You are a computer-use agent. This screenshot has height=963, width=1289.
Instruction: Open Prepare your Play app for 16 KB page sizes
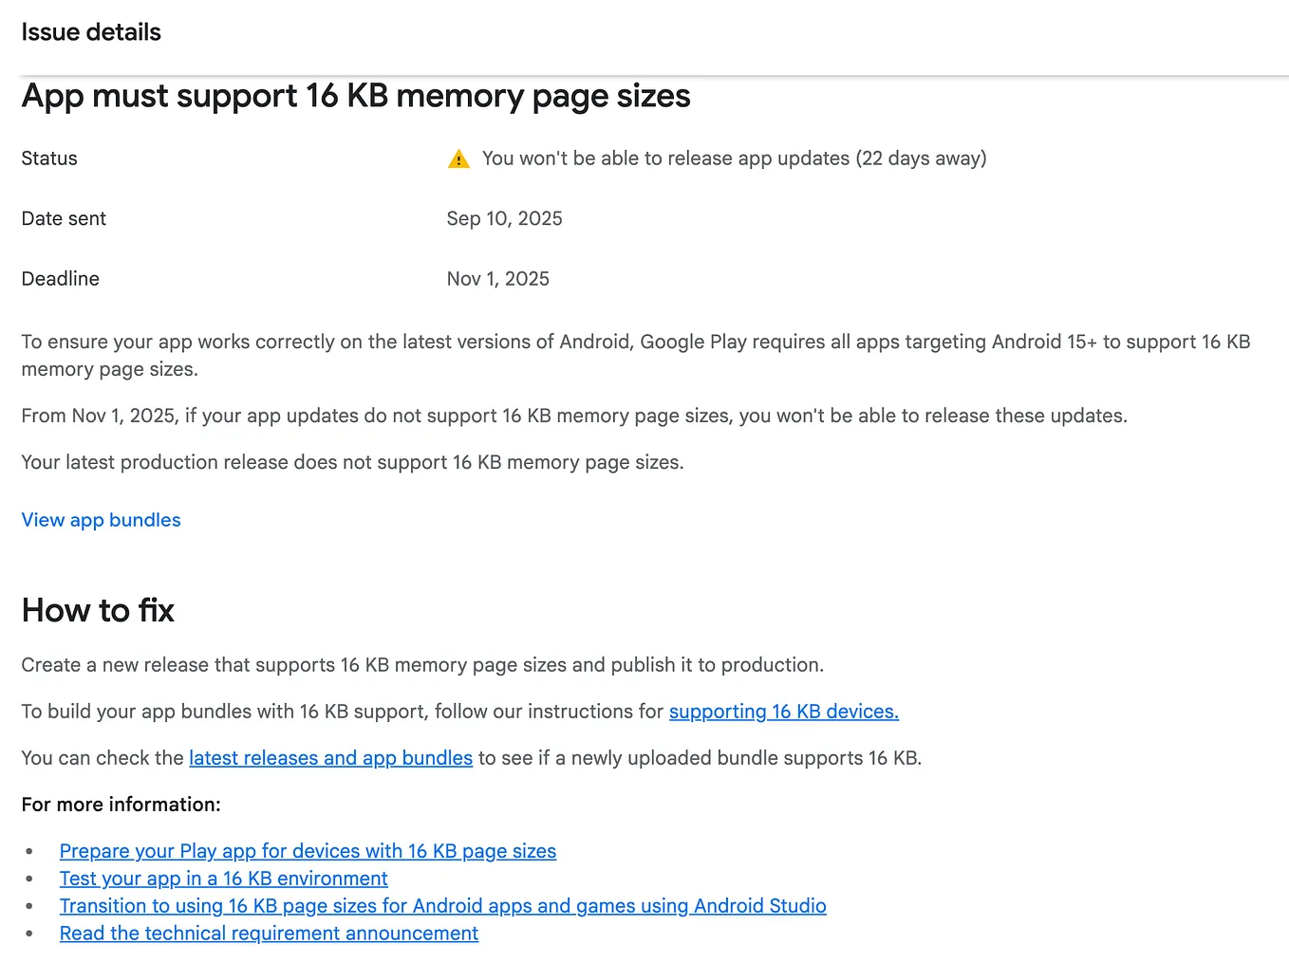click(308, 851)
